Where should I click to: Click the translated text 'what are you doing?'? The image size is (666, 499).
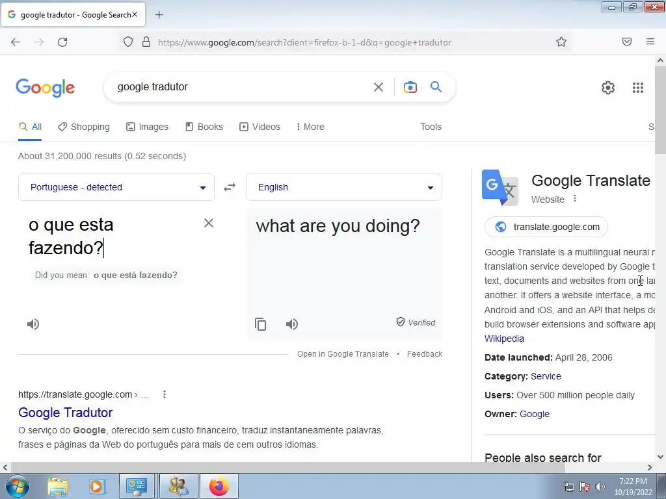338,226
